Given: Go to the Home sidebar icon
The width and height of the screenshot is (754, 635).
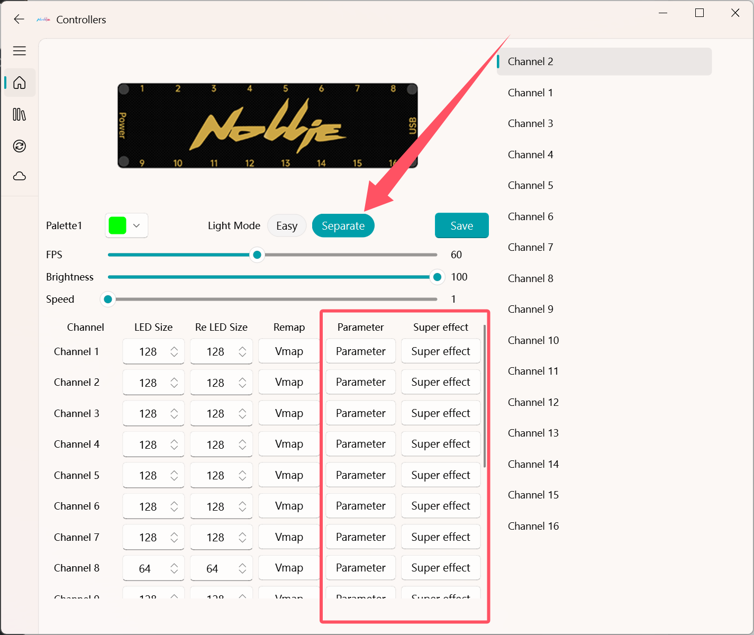Looking at the screenshot, I should coord(20,83).
